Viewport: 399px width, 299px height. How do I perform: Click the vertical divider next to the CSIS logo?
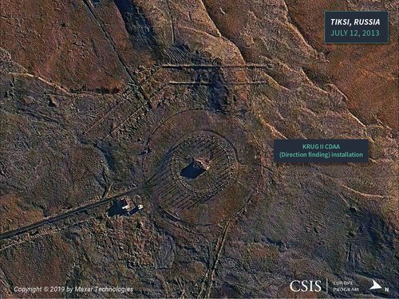pos(327,285)
